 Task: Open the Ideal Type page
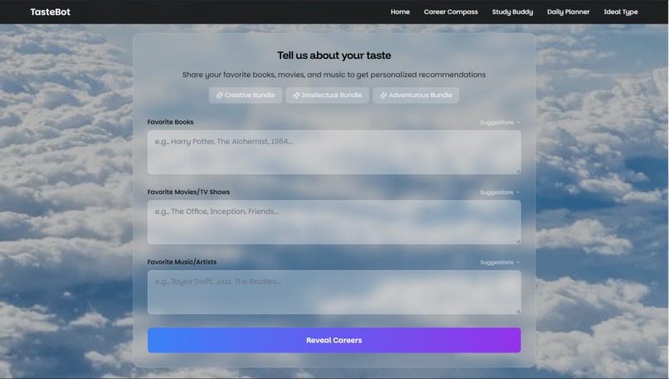click(620, 12)
